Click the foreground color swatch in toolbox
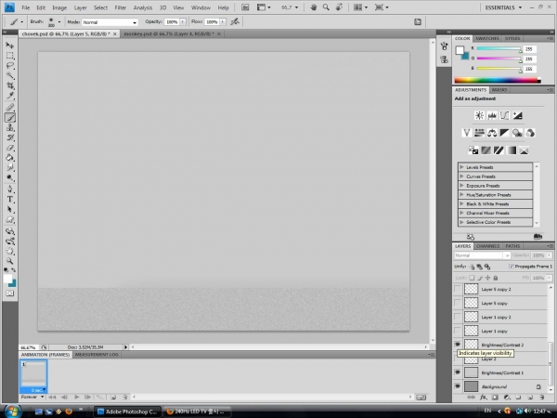 pyautogui.click(x=7, y=279)
